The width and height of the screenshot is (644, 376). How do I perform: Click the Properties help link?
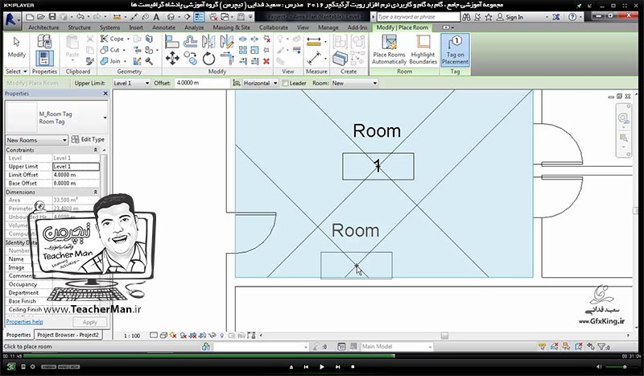pos(25,322)
